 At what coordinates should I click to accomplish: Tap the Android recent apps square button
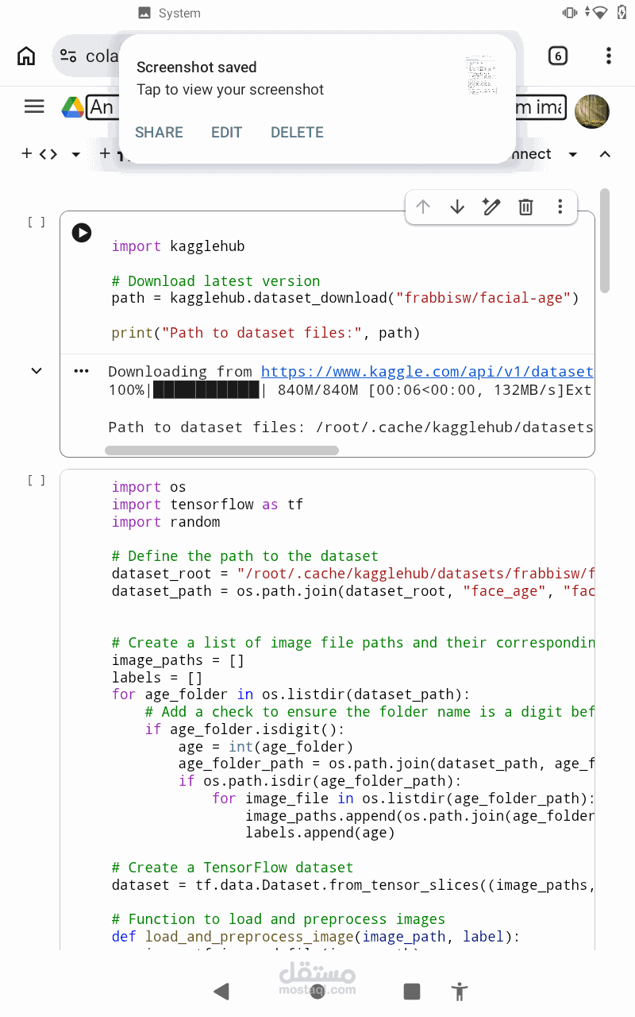point(411,991)
